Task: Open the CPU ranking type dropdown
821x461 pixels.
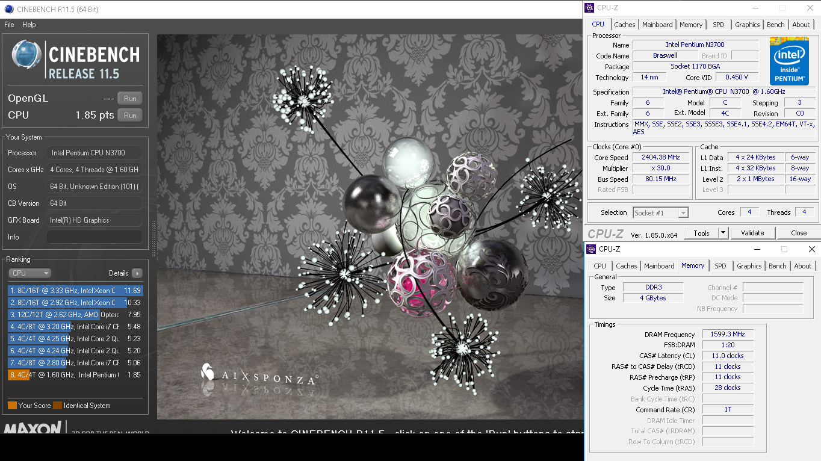Action: pyautogui.click(x=29, y=273)
